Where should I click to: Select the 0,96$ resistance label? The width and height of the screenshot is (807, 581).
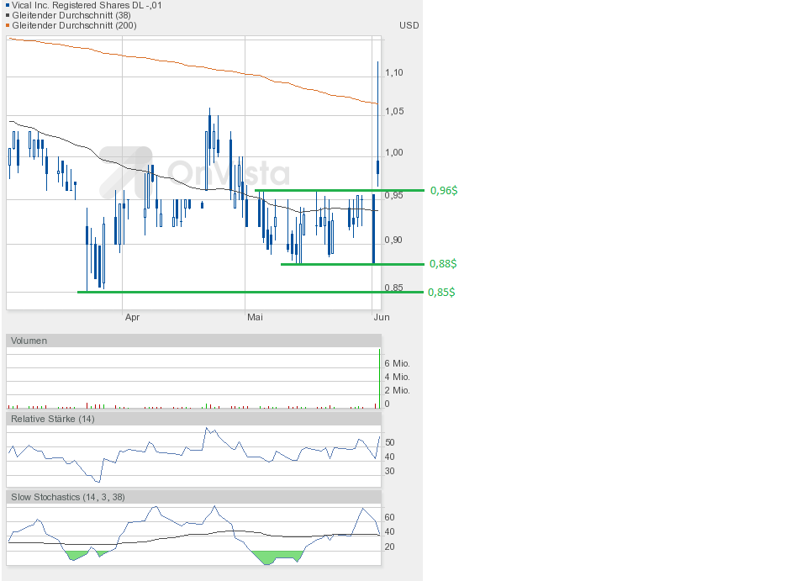443,191
